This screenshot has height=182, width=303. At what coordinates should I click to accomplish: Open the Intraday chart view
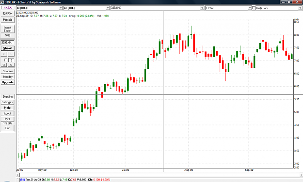click(x=8, y=77)
